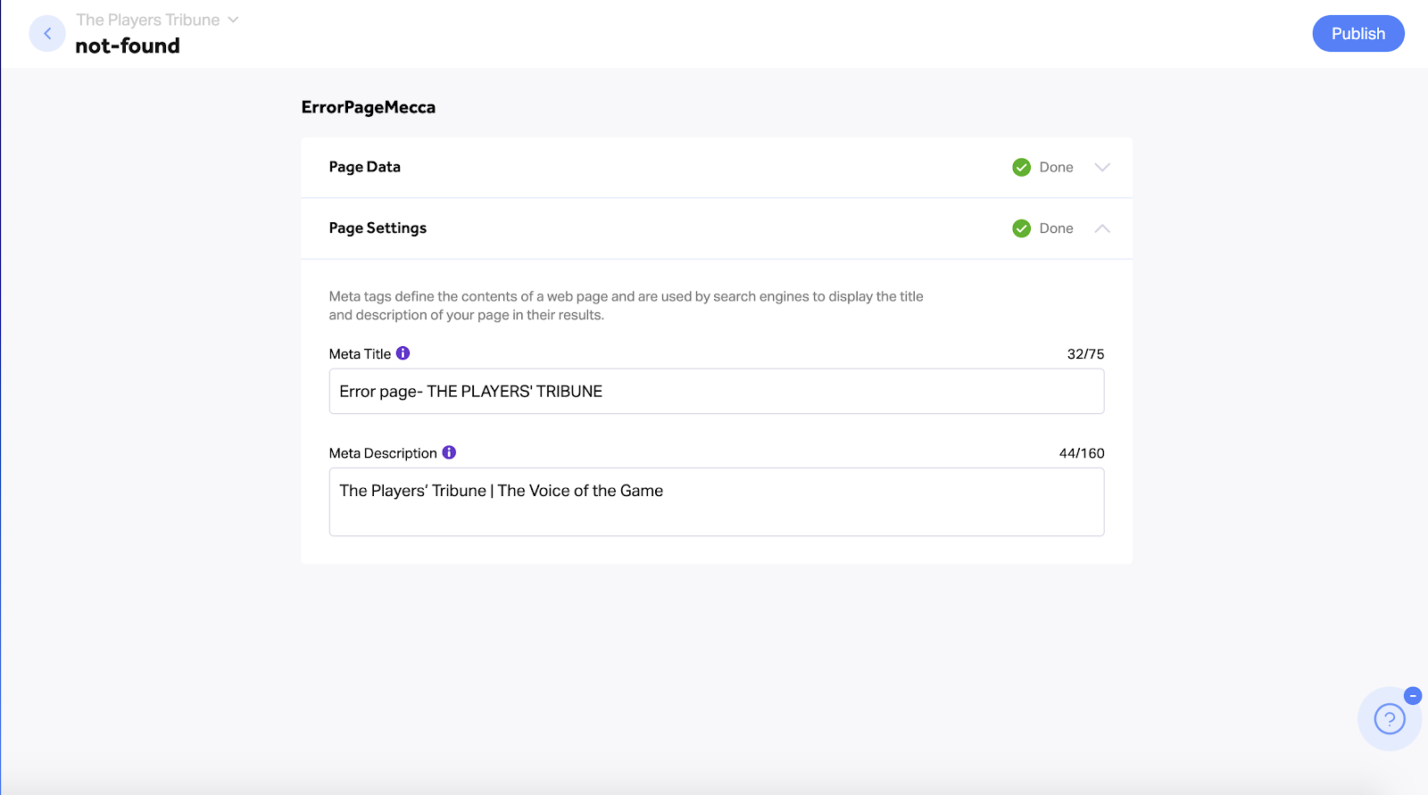
Task: Click the 32/75 character counter
Action: 1086,354
